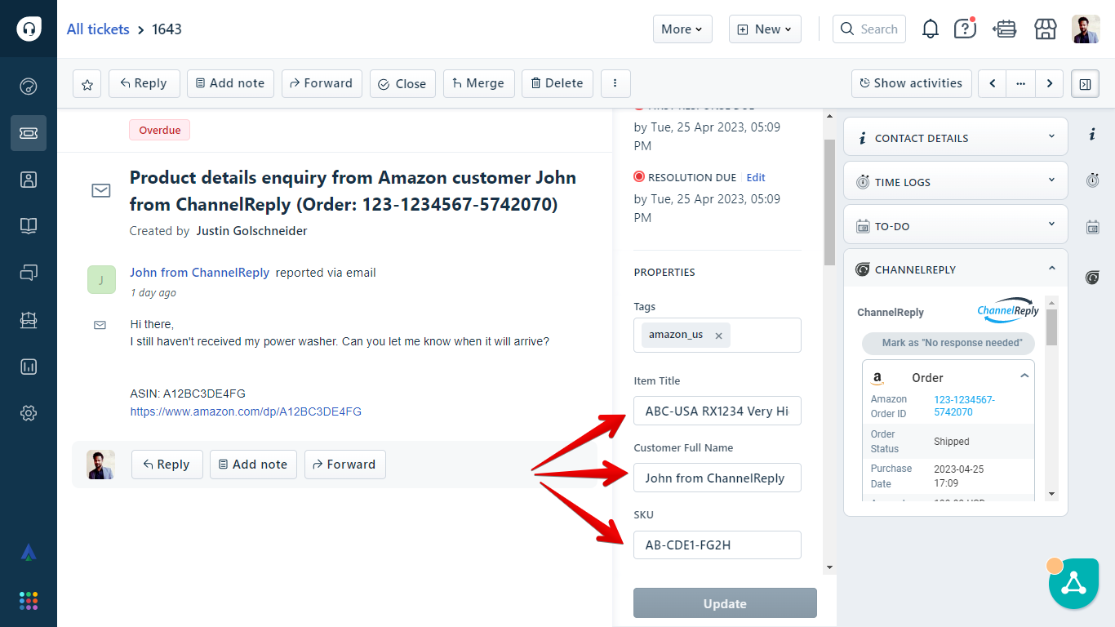
Task: Expand the Time Logs section
Action: click(x=955, y=182)
